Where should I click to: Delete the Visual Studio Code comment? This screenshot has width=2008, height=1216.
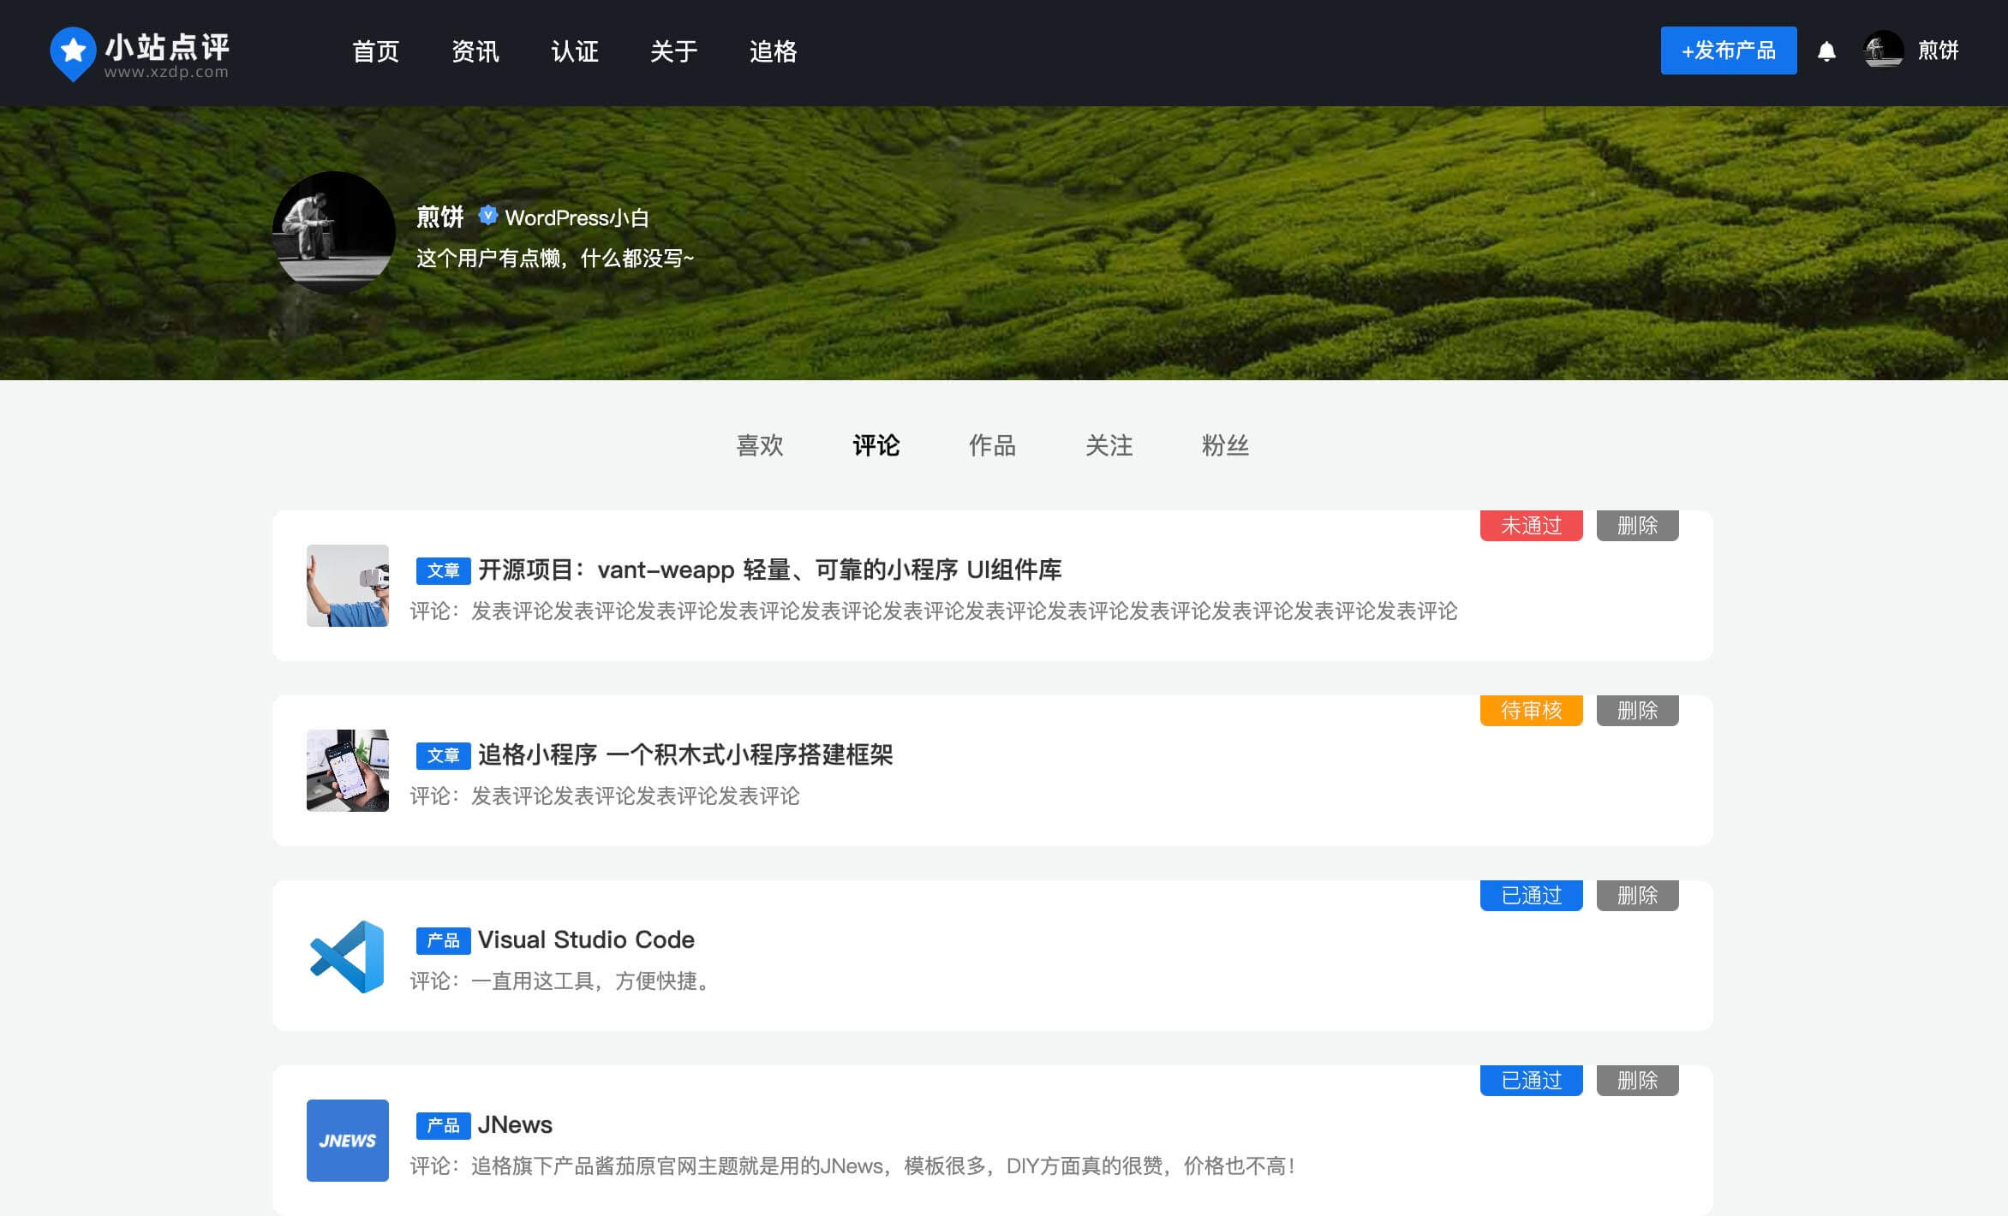pos(1638,895)
